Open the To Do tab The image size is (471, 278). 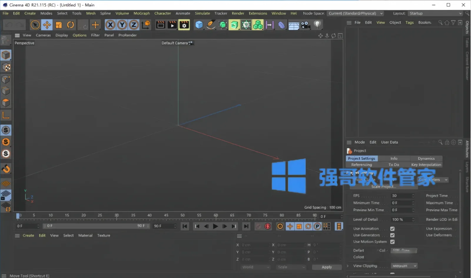tap(394, 165)
